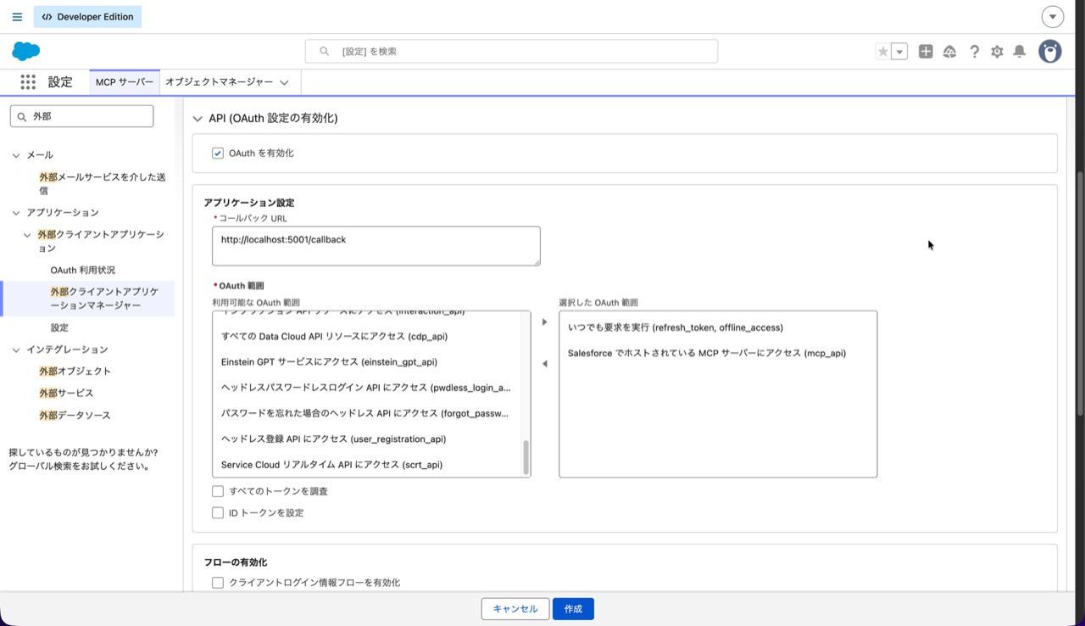Uncheck the OAuth を有効化 checkbox

[218, 154]
